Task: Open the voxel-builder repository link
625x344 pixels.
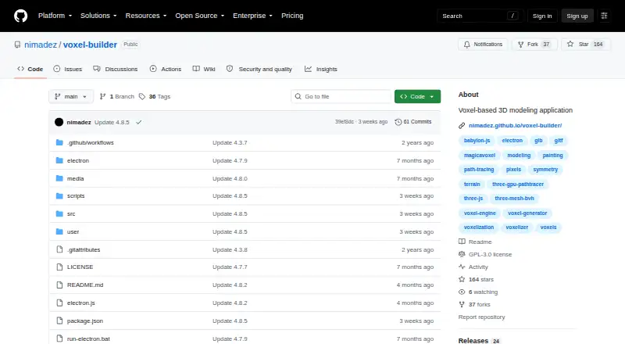Action: [x=90, y=45]
